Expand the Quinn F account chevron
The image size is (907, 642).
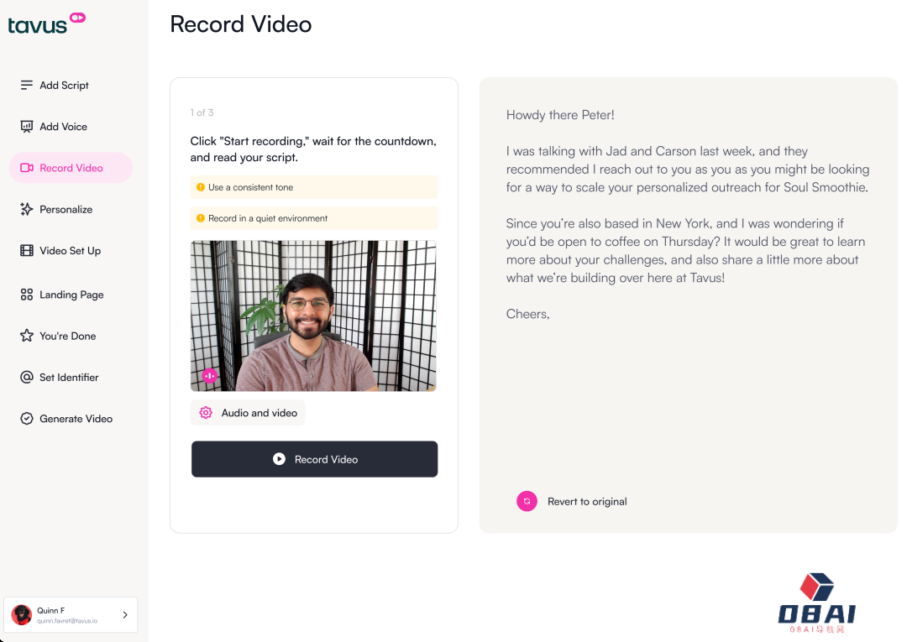click(x=125, y=615)
